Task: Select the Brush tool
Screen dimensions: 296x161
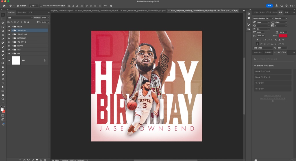Action: pos(3,47)
